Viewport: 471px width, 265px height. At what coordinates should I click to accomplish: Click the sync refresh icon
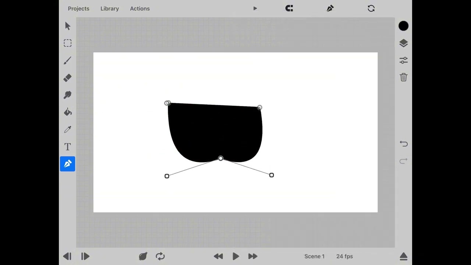[x=371, y=8]
